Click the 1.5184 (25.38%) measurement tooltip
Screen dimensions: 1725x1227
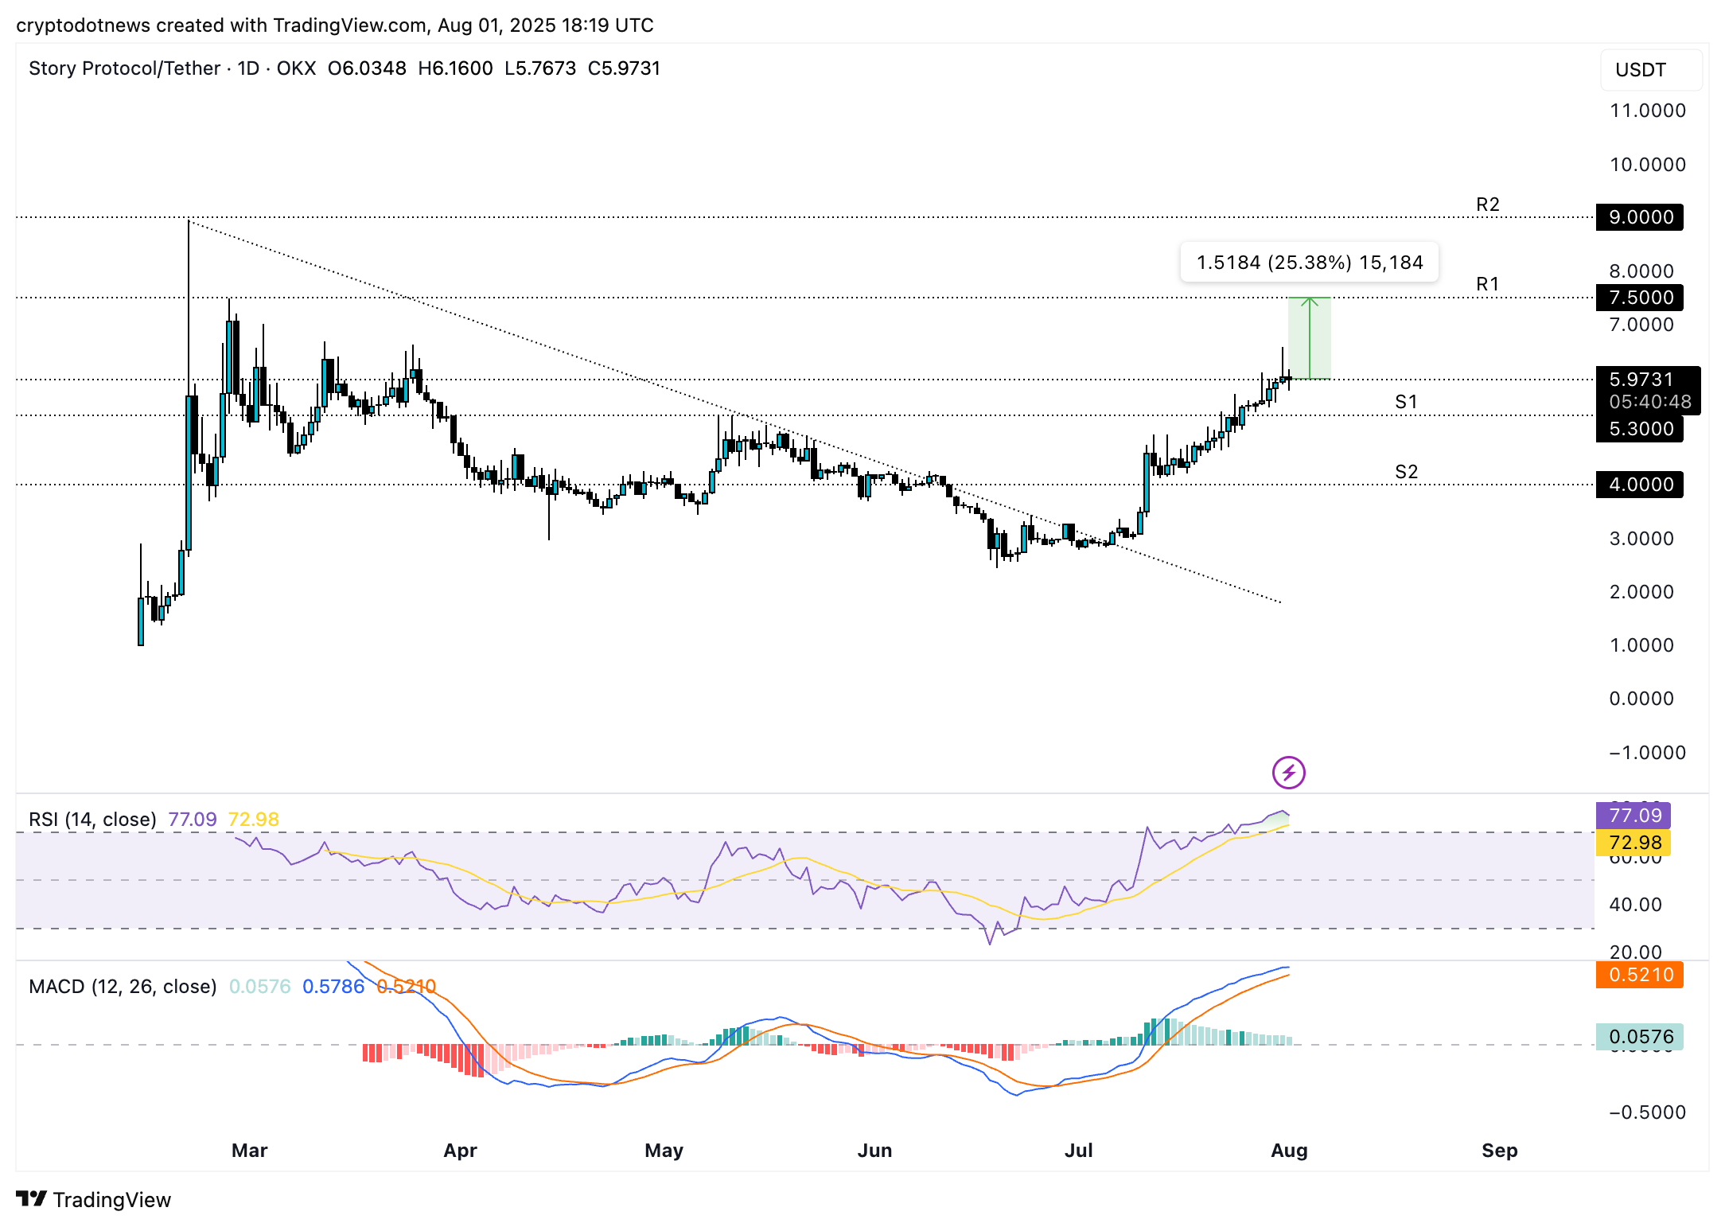click(x=1309, y=263)
